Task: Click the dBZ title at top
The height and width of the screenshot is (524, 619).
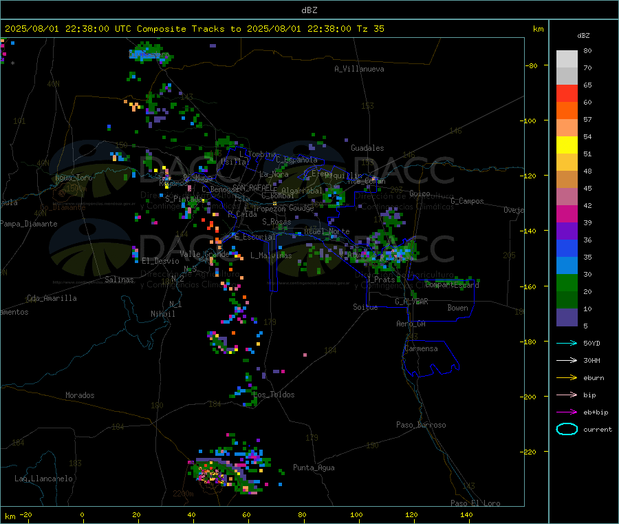Action: point(309,10)
